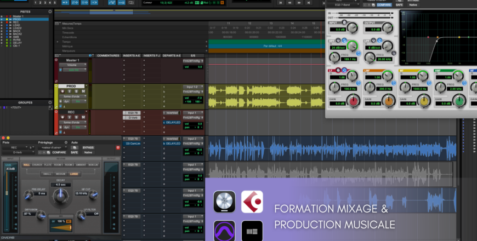Click return-to-zero transport button
Image resolution: width=477 pixels, height=241 pixels.
[x=281, y=3]
